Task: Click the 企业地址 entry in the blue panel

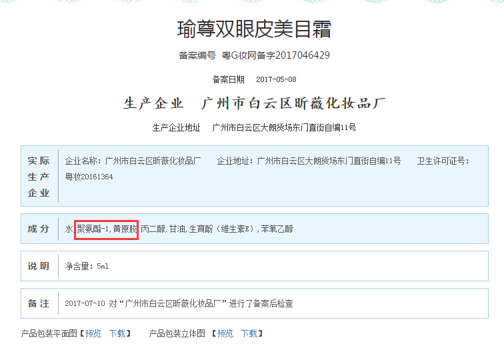Action: tap(309, 161)
